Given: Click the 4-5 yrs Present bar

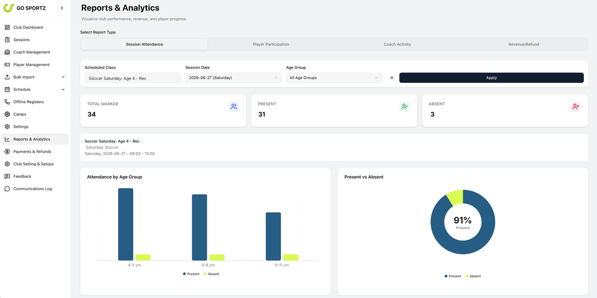Looking at the screenshot, I should click(x=126, y=224).
